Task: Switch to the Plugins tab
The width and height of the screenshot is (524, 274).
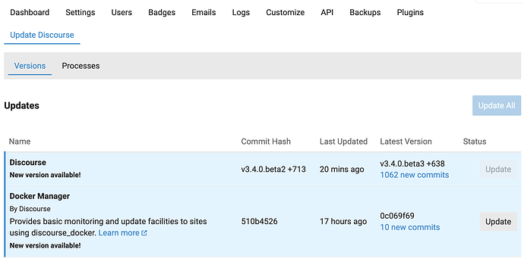Action: pyautogui.click(x=410, y=12)
